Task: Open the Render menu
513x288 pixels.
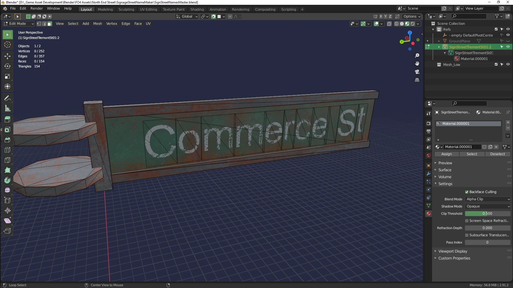Action: 37,9
